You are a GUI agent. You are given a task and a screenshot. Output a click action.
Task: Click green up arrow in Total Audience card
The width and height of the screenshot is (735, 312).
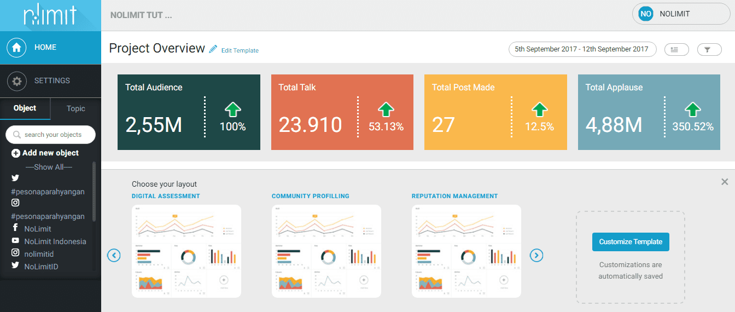click(x=233, y=109)
